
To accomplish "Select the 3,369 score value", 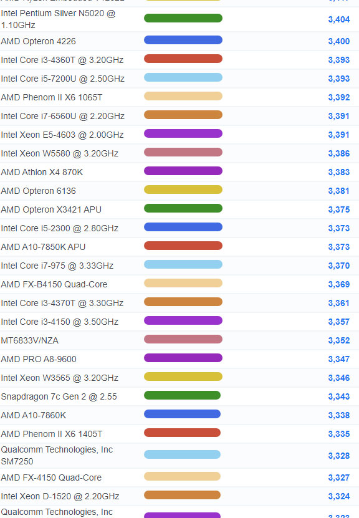I will coord(339,284).
